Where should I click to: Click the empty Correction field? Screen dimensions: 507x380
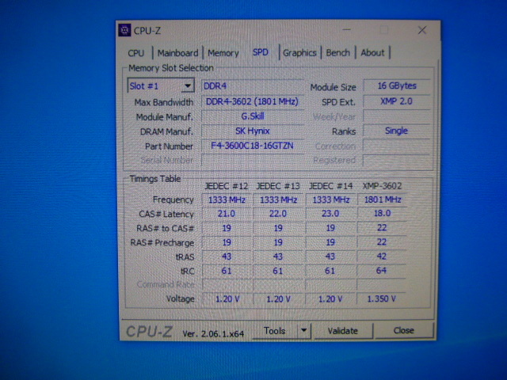tap(397, 146)
